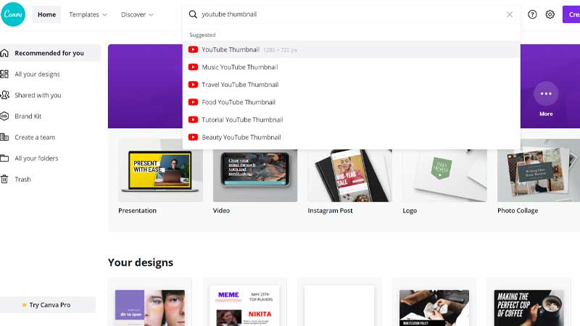Click the Shared with you people icon
580x326 pixels.
5,95
